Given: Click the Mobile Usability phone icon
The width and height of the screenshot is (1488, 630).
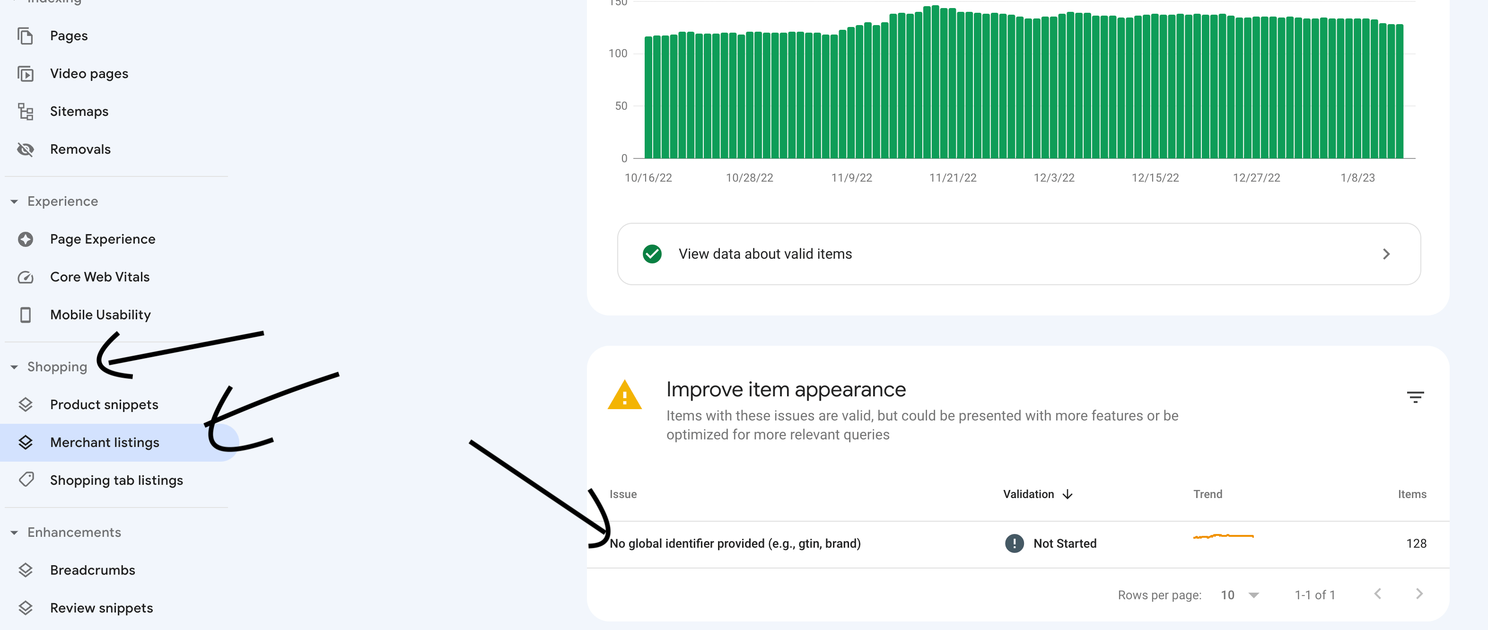Looking at the screenshot, I should (26, 315).
